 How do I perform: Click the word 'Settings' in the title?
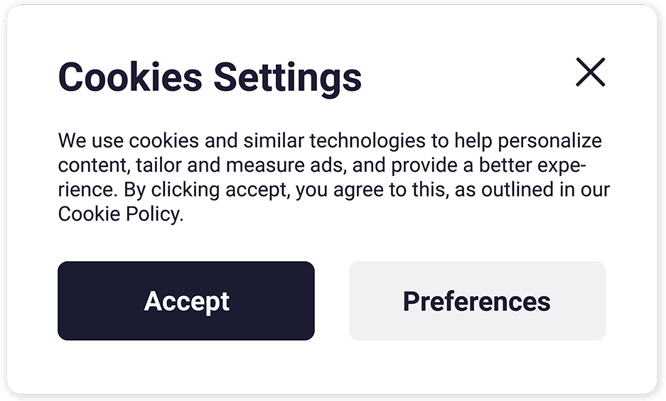pyautogui.click(x=288, y=77)
